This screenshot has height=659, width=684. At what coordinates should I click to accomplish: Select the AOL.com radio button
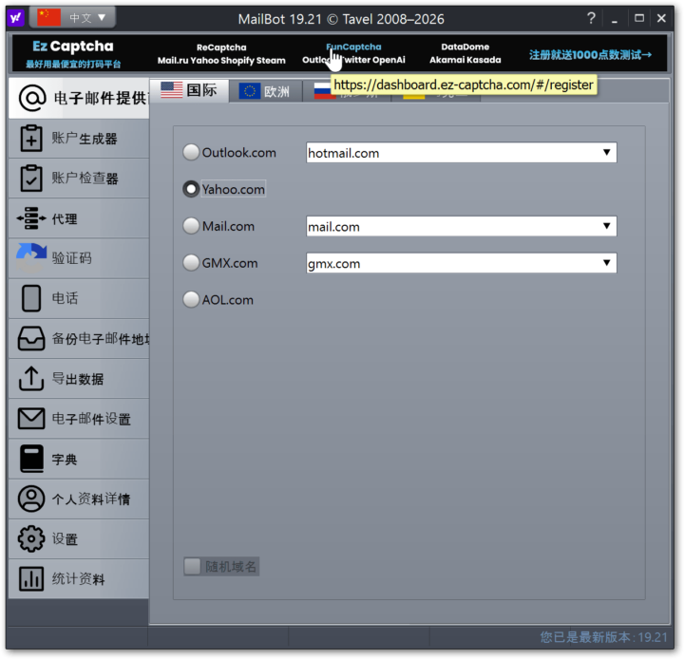[x=191, y=300]
